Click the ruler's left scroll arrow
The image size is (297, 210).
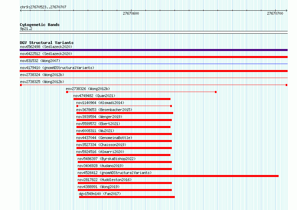click(x=21, y=10)
